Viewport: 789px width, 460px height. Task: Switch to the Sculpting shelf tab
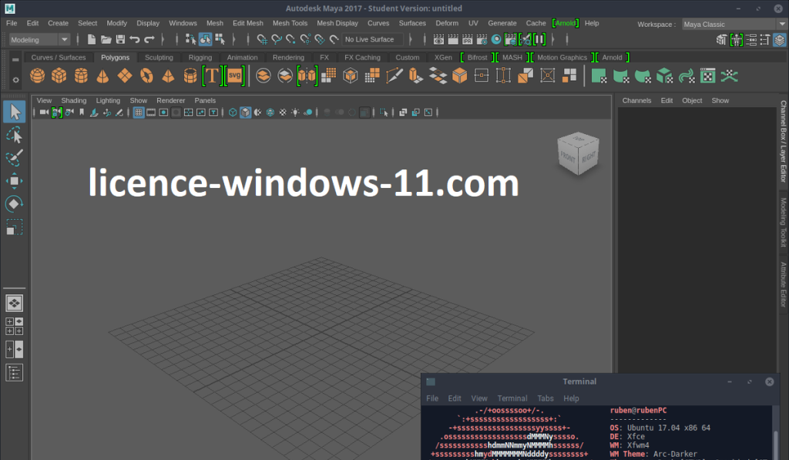tap(159, 58)
